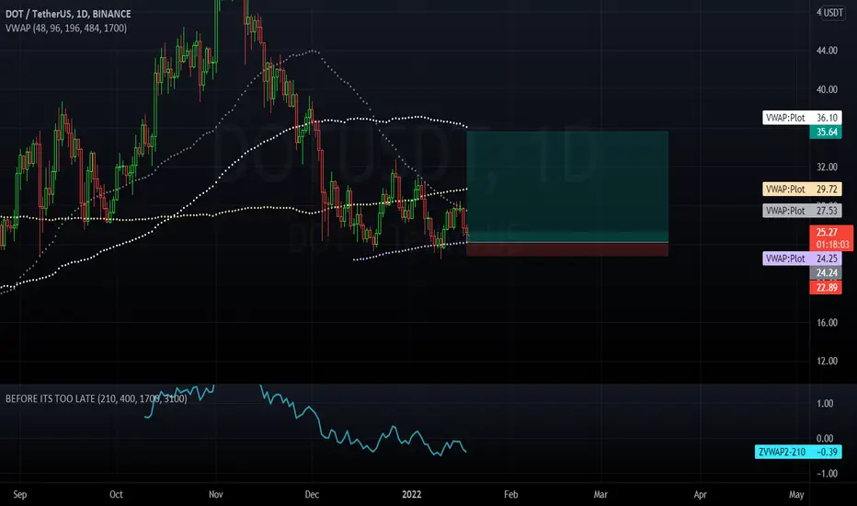The image size is (857, 506).
Task: Click the VWAP:Plot 36.10 price label
Action: (802, 118)
